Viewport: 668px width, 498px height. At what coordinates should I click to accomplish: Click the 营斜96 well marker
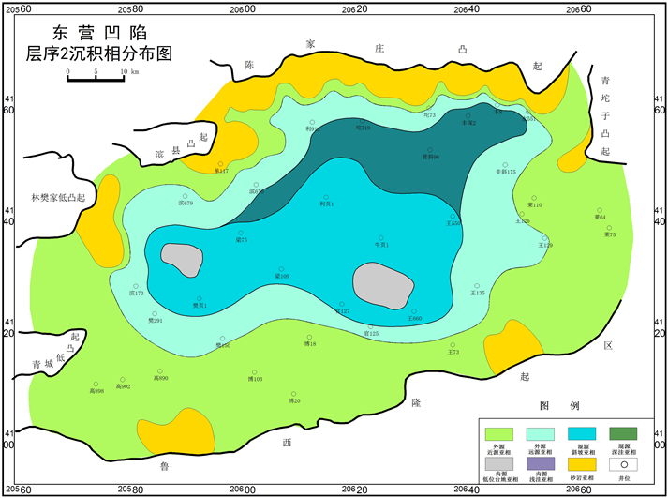tap(430, 150)
